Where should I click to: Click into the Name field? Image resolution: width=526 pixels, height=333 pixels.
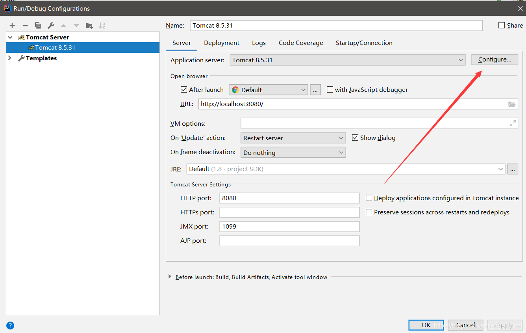tap(336, 25)
